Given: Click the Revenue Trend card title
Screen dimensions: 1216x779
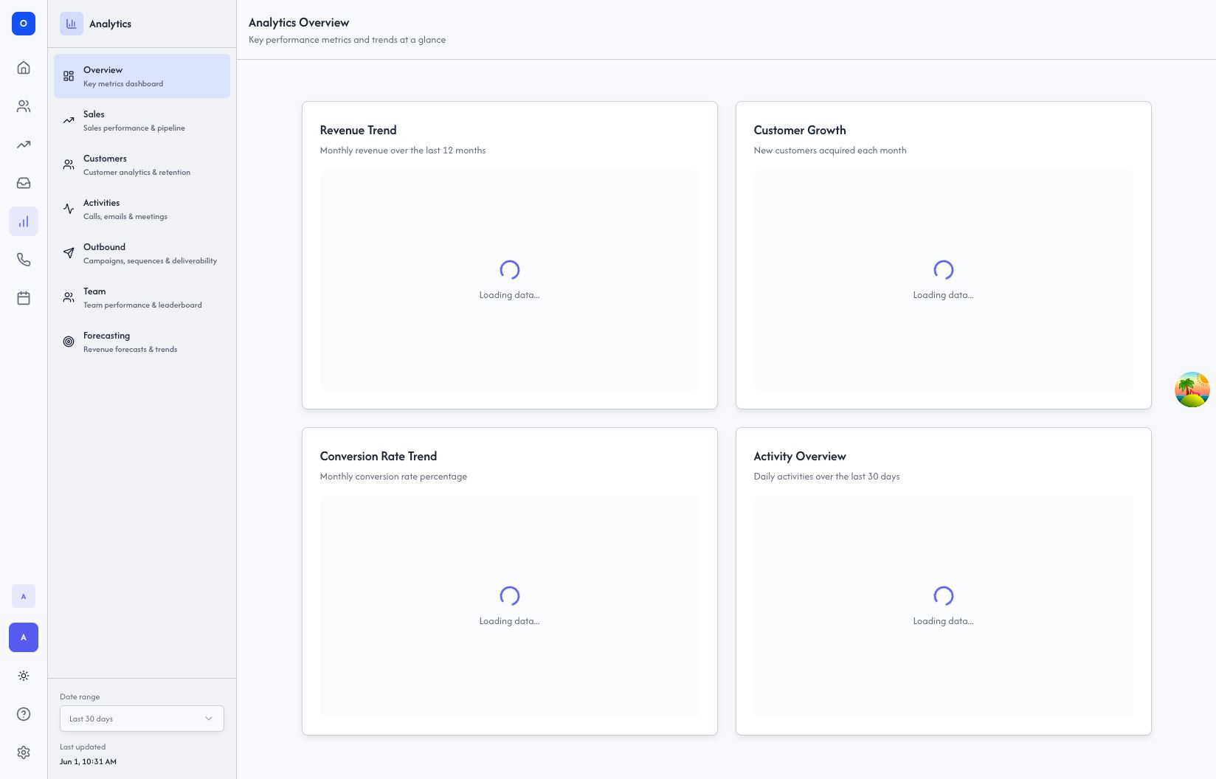Looking at the screenshot, I should tap(358, 130).
